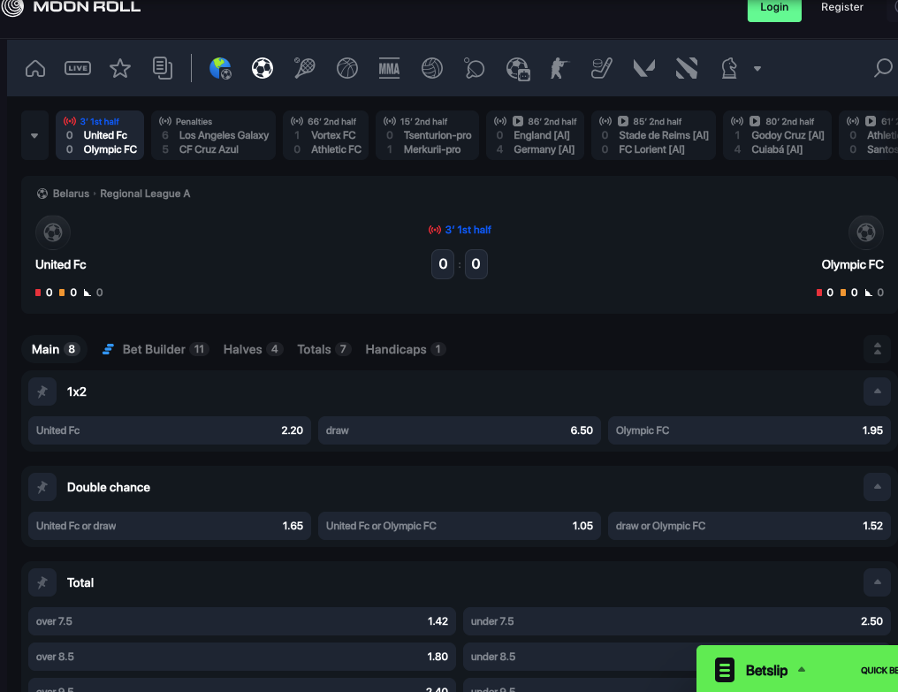898x692 pixels.
Task: Select the Counter-Strike soldier icon
Action: pyautogui.click(x=559, y=68)
